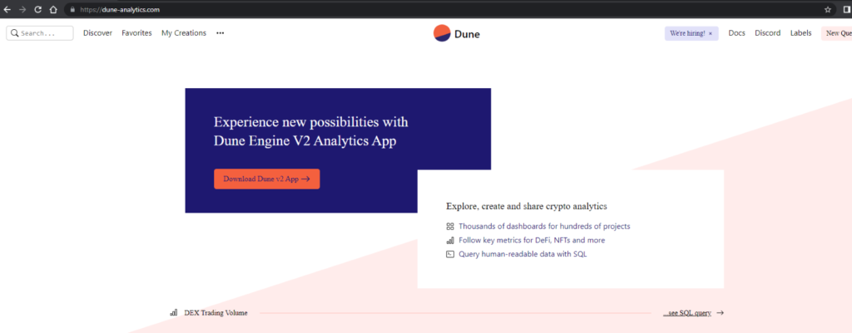Bookmark this page with the star icon

pyautogui.click(x=828, y=9)
